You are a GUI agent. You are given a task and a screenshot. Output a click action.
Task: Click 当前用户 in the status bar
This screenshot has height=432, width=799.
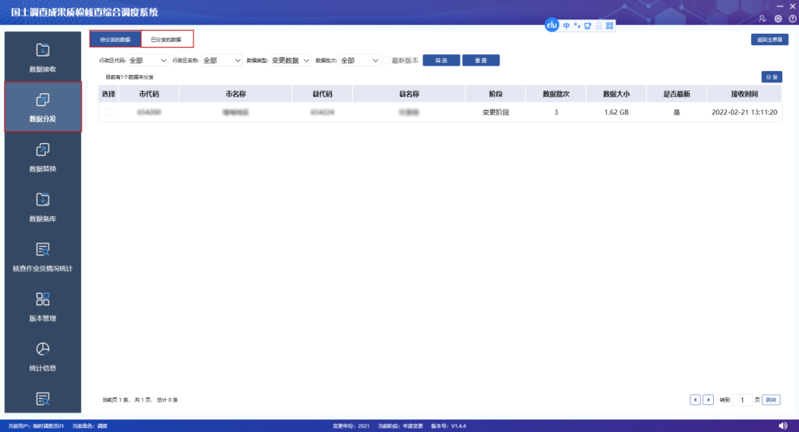(x=36, y=426)
